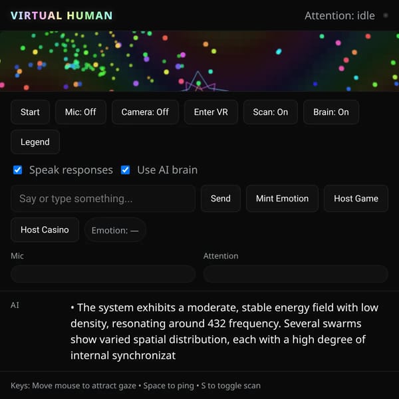399x399 pixels.
Task: Click the 'Use AI brain' label text
Action: [x=167, y=170]
